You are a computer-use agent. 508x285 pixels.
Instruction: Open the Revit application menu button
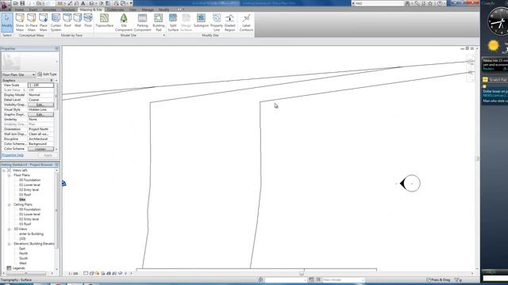click(x=5, y=6)
